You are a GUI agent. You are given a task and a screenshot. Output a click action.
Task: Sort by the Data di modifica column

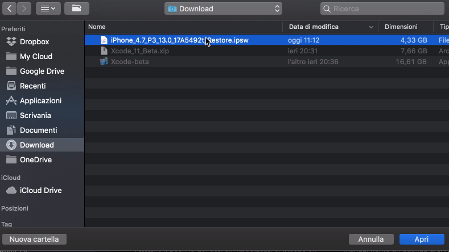[x=314, y=27]
